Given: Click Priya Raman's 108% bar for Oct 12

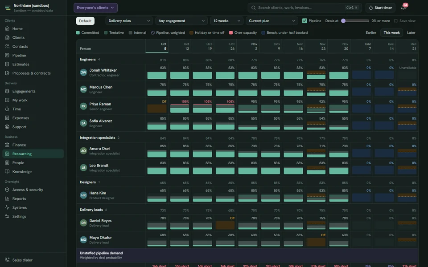Looking at the screenshot, I should [179, 108].
